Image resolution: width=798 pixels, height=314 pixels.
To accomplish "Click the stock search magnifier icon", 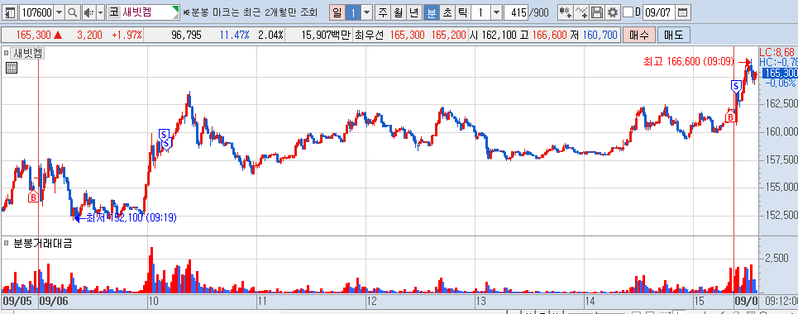I will (72, 12).
